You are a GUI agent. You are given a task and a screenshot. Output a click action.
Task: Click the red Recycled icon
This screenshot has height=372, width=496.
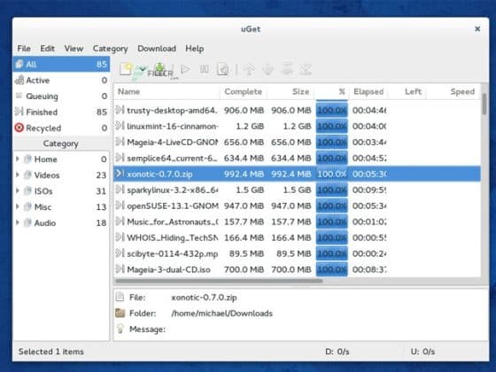tap(19, 128)
